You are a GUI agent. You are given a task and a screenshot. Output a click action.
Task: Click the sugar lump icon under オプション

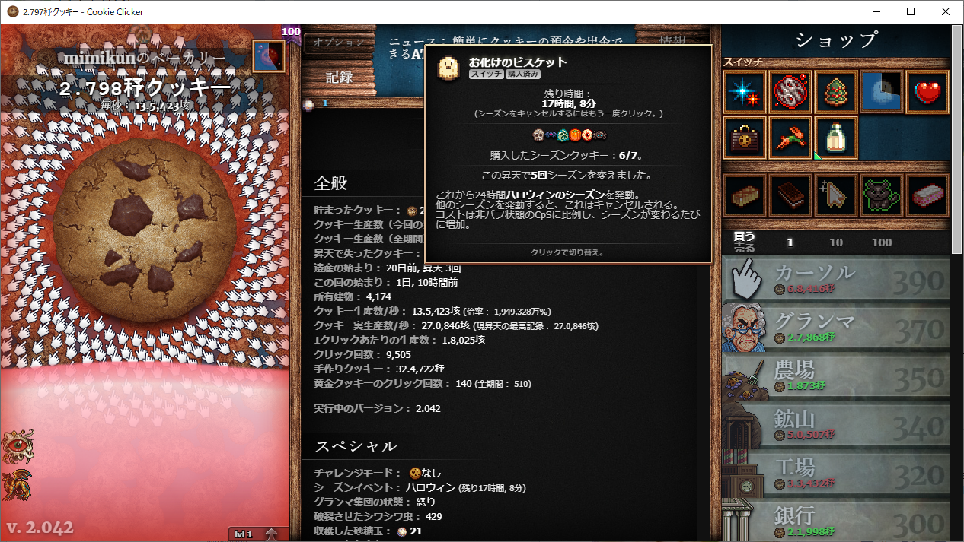point(308,104)
